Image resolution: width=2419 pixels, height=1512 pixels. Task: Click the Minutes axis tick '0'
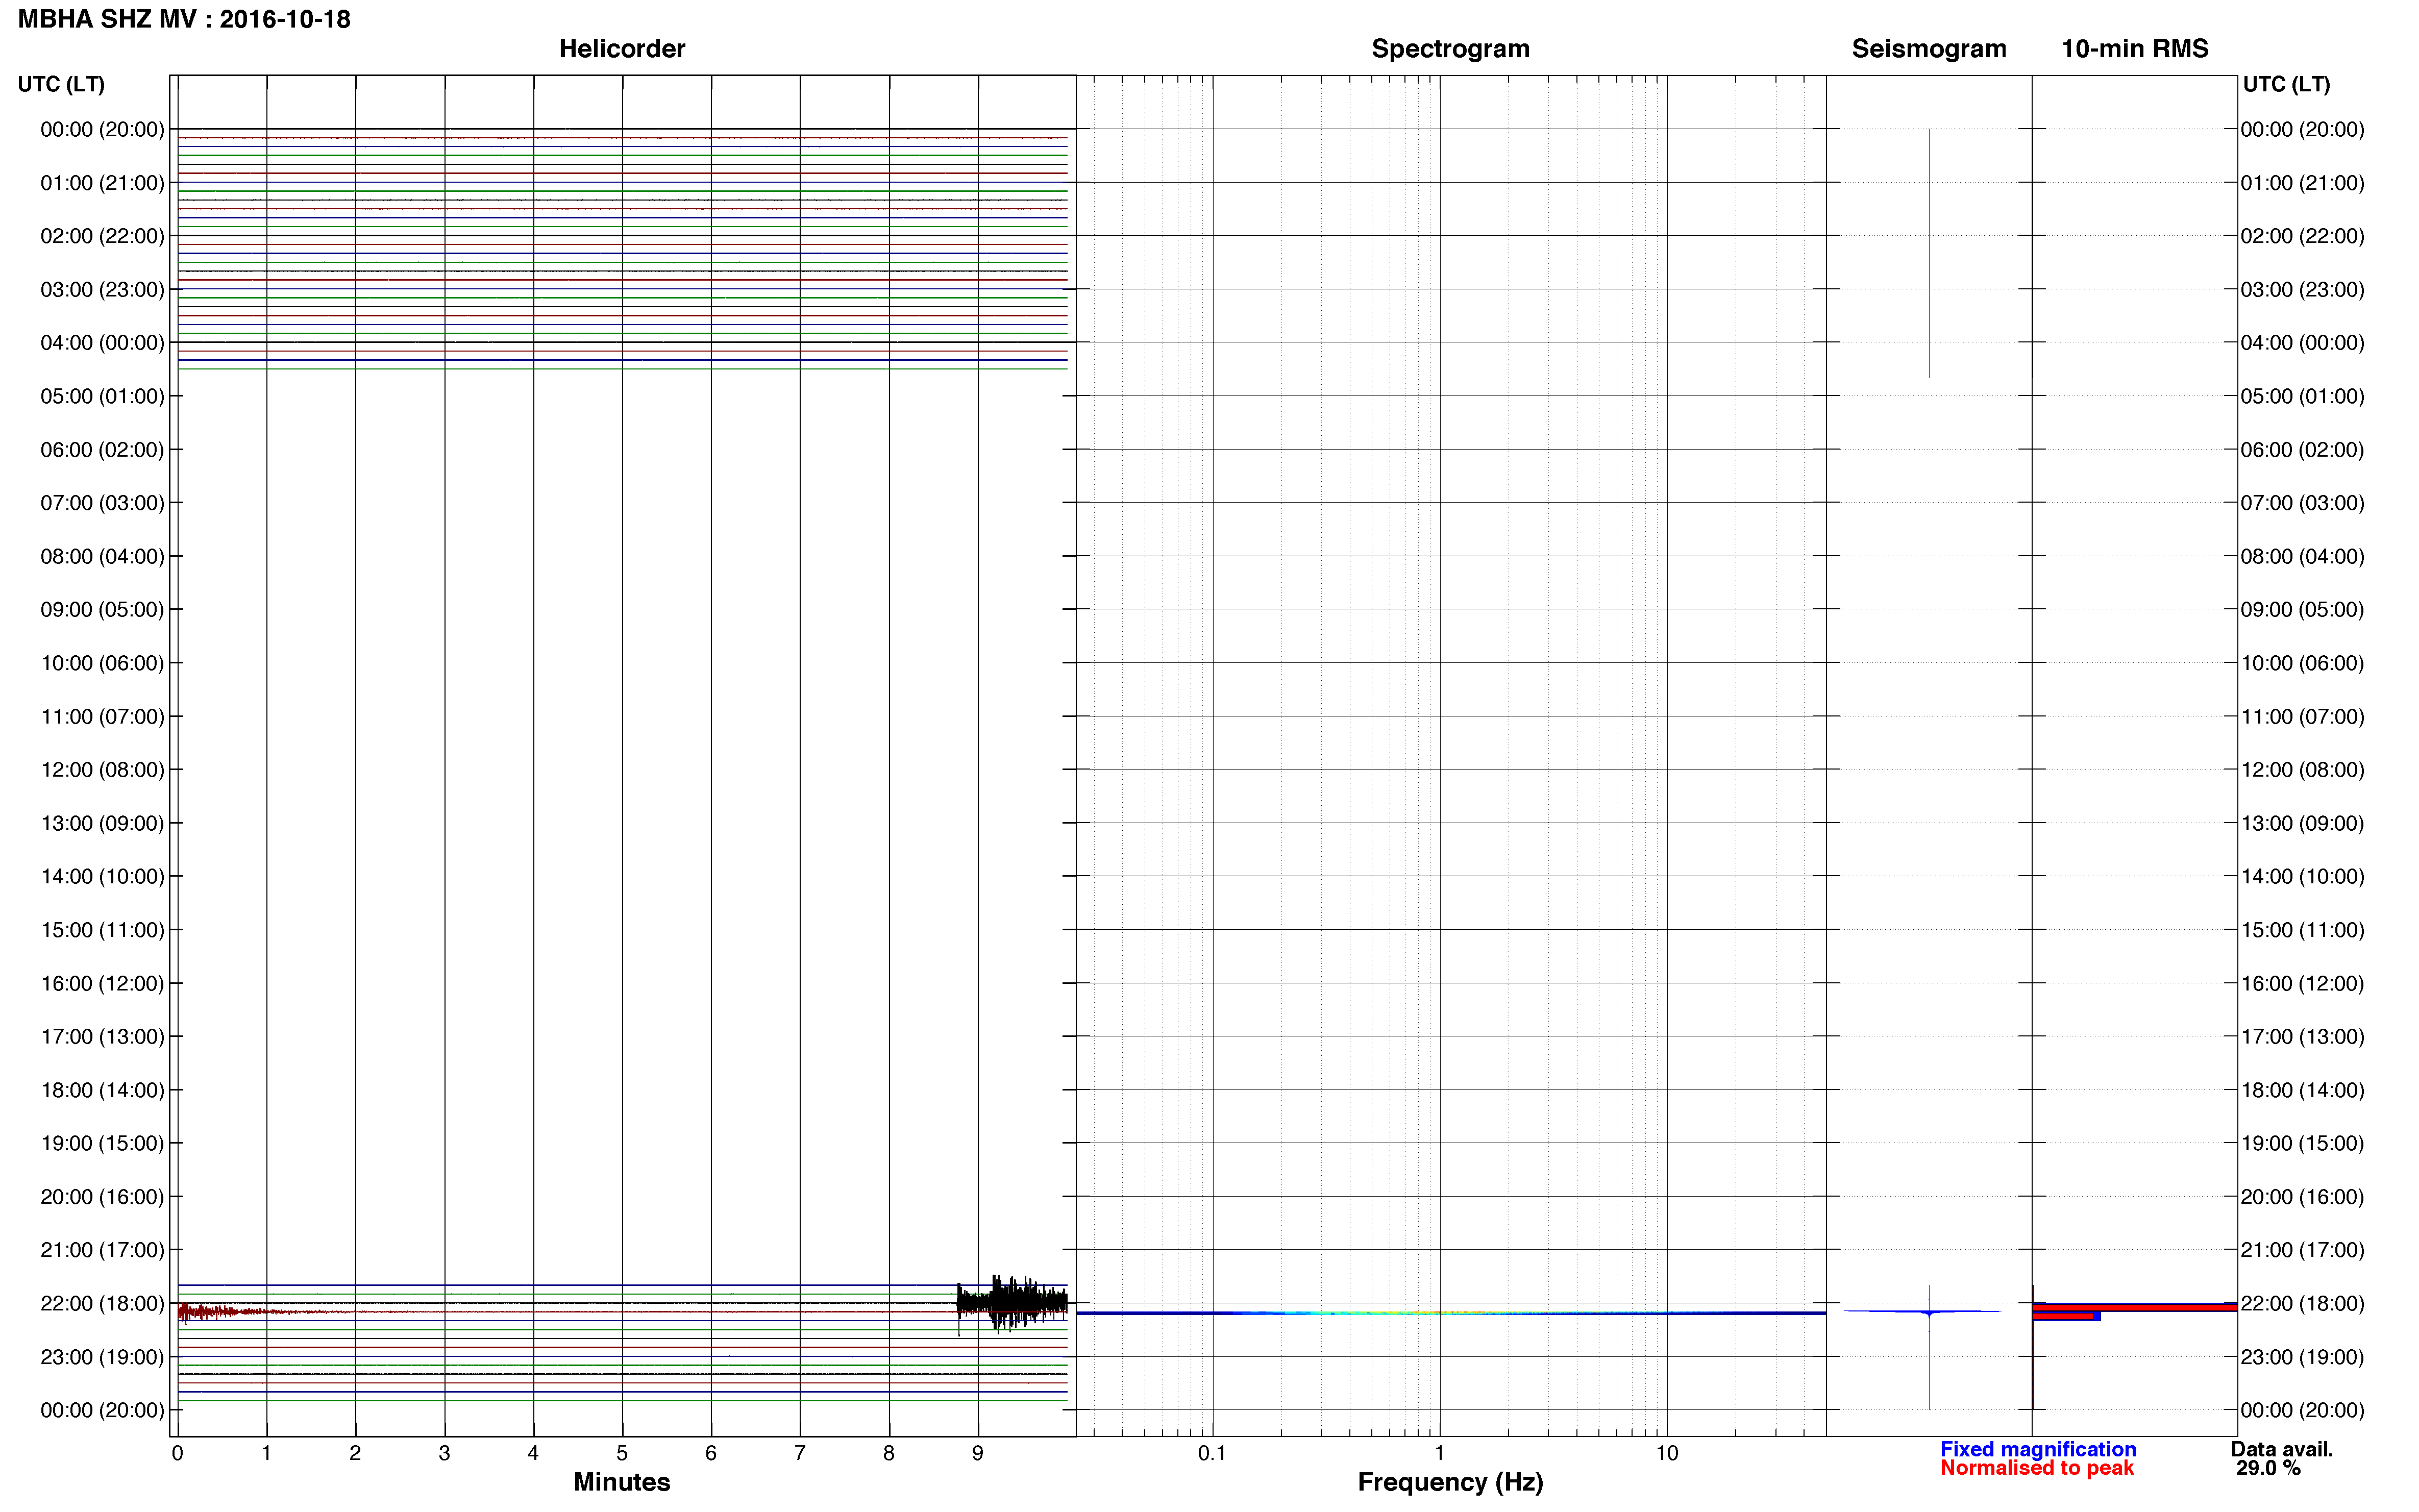coord(178,1454)
